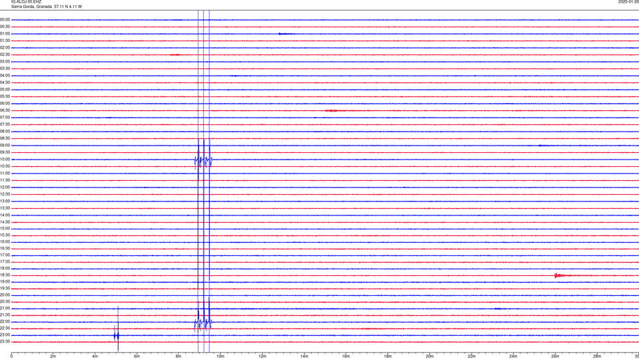Pick the 09:00 trace label
The height and width of the screenshot is (359, 639).
pyautogui.click(x=5, y=146)
